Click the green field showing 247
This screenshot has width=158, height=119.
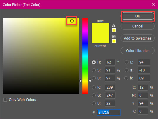[x=110, y=95]
